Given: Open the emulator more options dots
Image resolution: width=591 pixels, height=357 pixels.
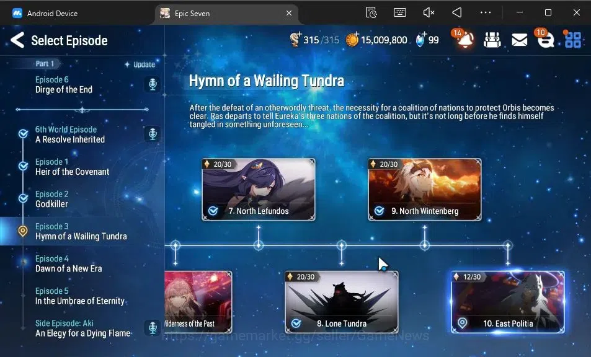Looking at the screenshot, I should click(486, 13).
